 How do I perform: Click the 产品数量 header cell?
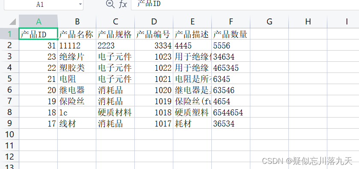[231, 34]
